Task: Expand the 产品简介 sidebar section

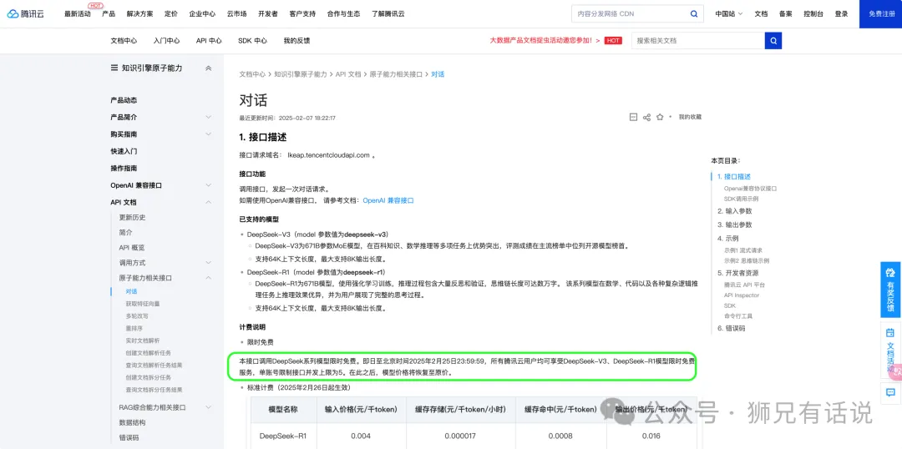Action: 208,118
